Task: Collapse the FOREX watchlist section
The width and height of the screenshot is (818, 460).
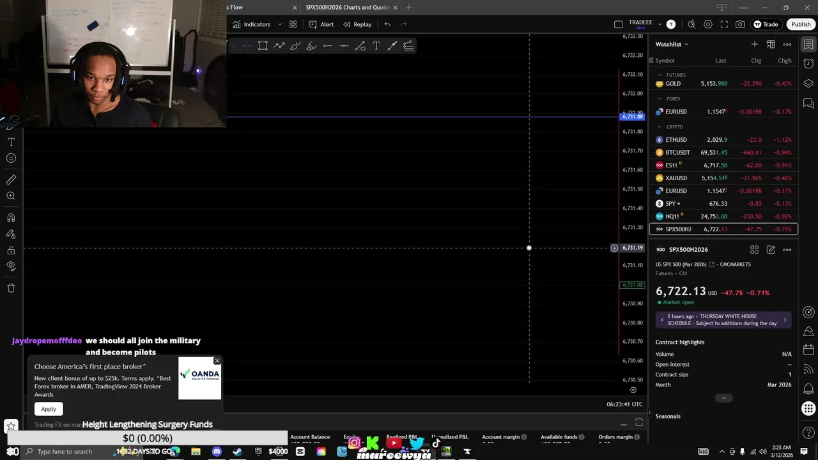Action: [x=660, y=99]
